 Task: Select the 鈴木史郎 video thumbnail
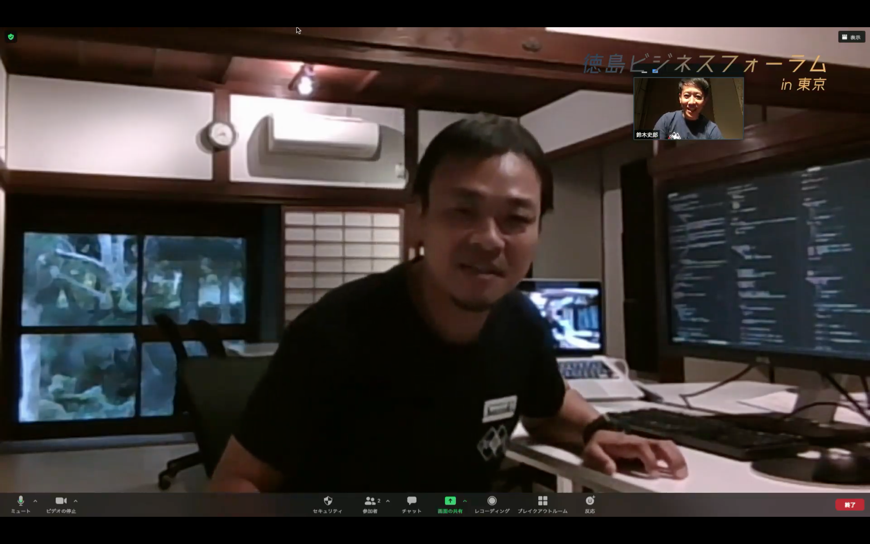[689, 108]
